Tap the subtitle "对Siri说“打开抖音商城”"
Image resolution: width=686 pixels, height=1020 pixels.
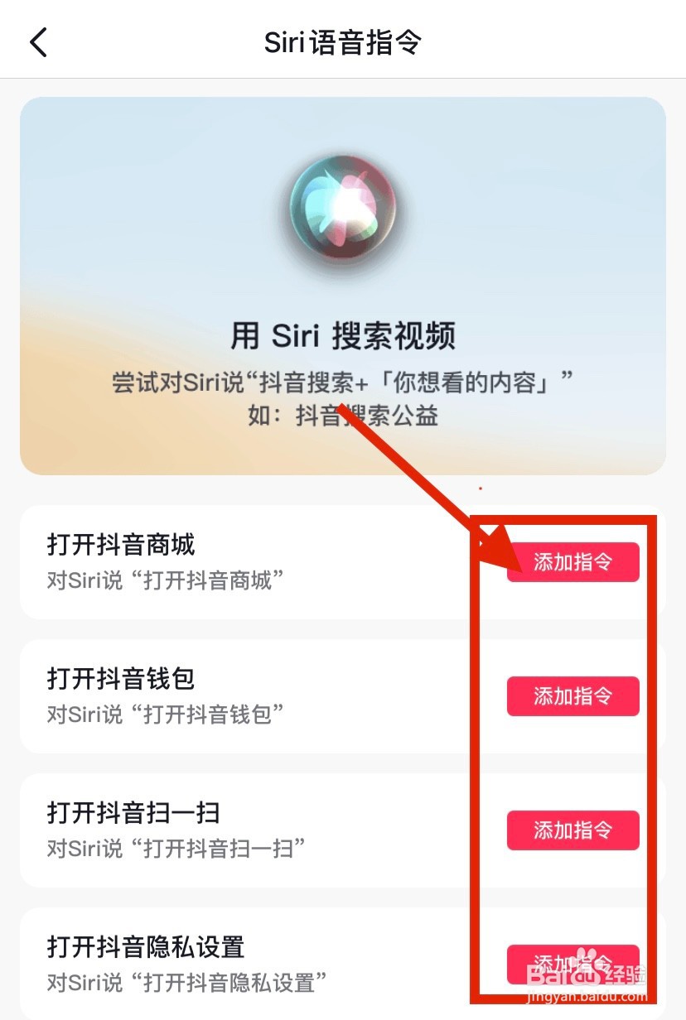tap(166, 580)
